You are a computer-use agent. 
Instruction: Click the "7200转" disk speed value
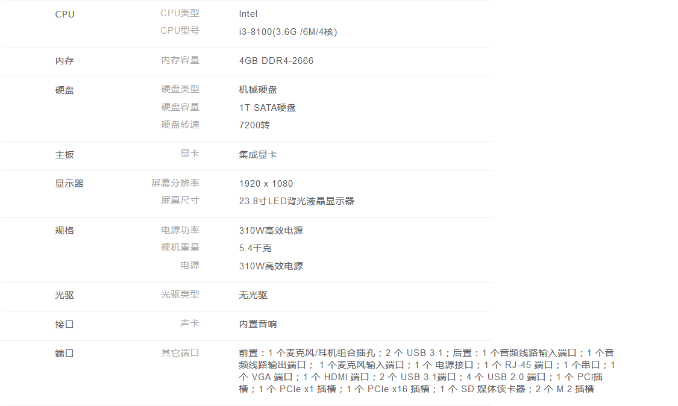coord(254,125)
